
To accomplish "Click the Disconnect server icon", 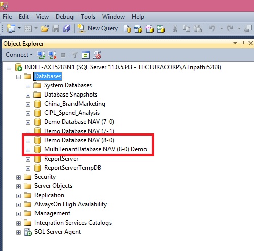I will (x=52, y=55).
